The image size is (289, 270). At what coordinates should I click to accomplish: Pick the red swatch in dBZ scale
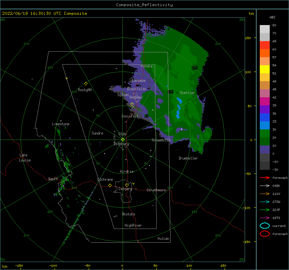click(265, 45)
